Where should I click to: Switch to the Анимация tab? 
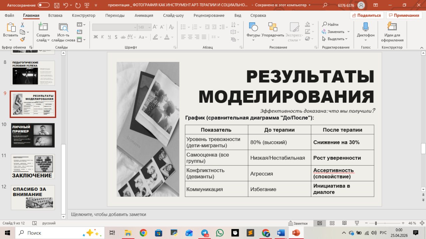pos(144,15)
